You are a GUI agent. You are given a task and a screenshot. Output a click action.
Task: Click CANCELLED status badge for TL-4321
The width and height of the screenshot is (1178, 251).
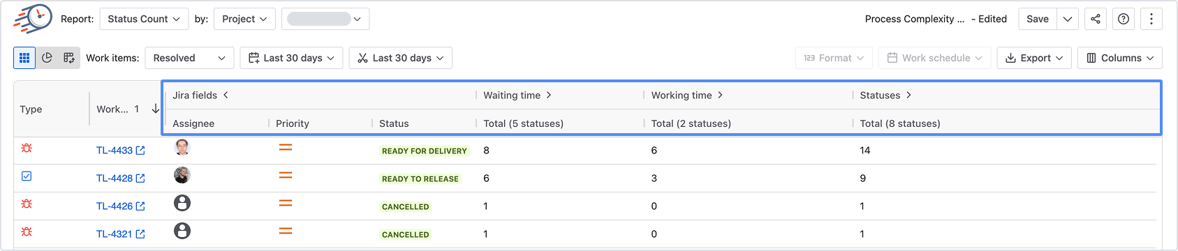click(406, 234)
